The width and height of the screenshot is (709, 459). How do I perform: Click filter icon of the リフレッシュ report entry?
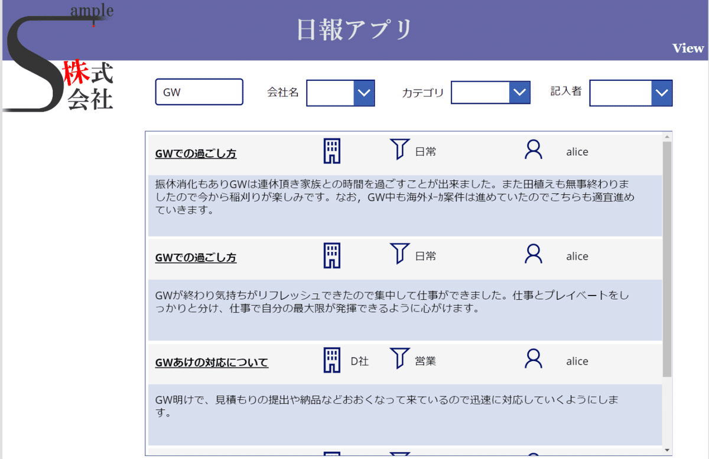400,254
